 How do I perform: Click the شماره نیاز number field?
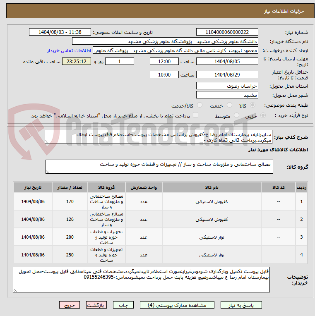click(x=227, y=32)
